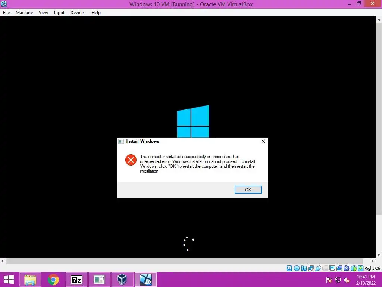Click the keyboard capture green arrow icon

click(361, 268)
